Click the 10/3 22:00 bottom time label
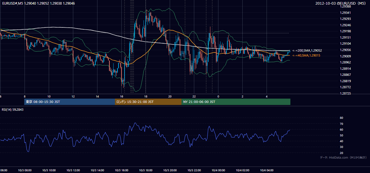Image resolution: width=370 pixels, height=173 pixels. click(194, 170)
